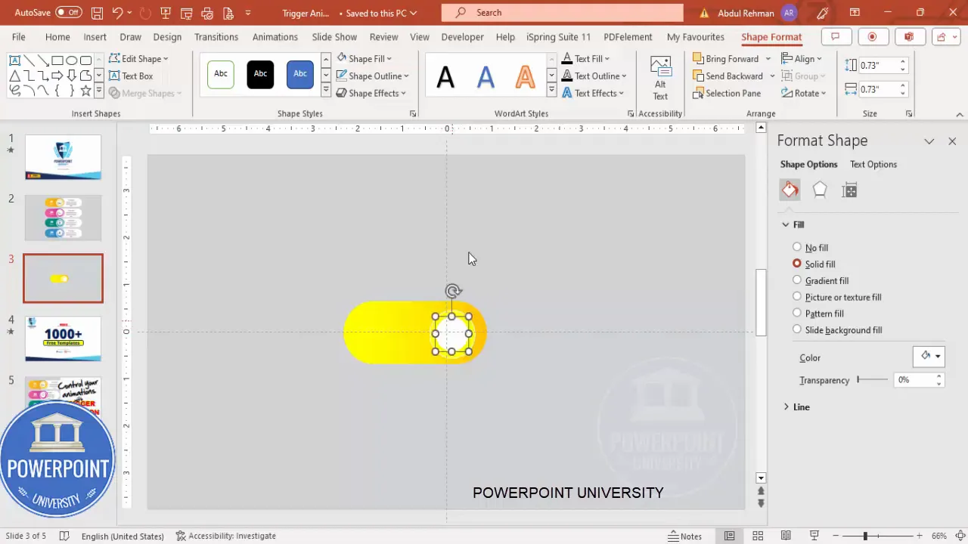This screenshot has width=968, height=544.
Task: Open Effects pentagon icon in Format Shape
Action: 820,190
